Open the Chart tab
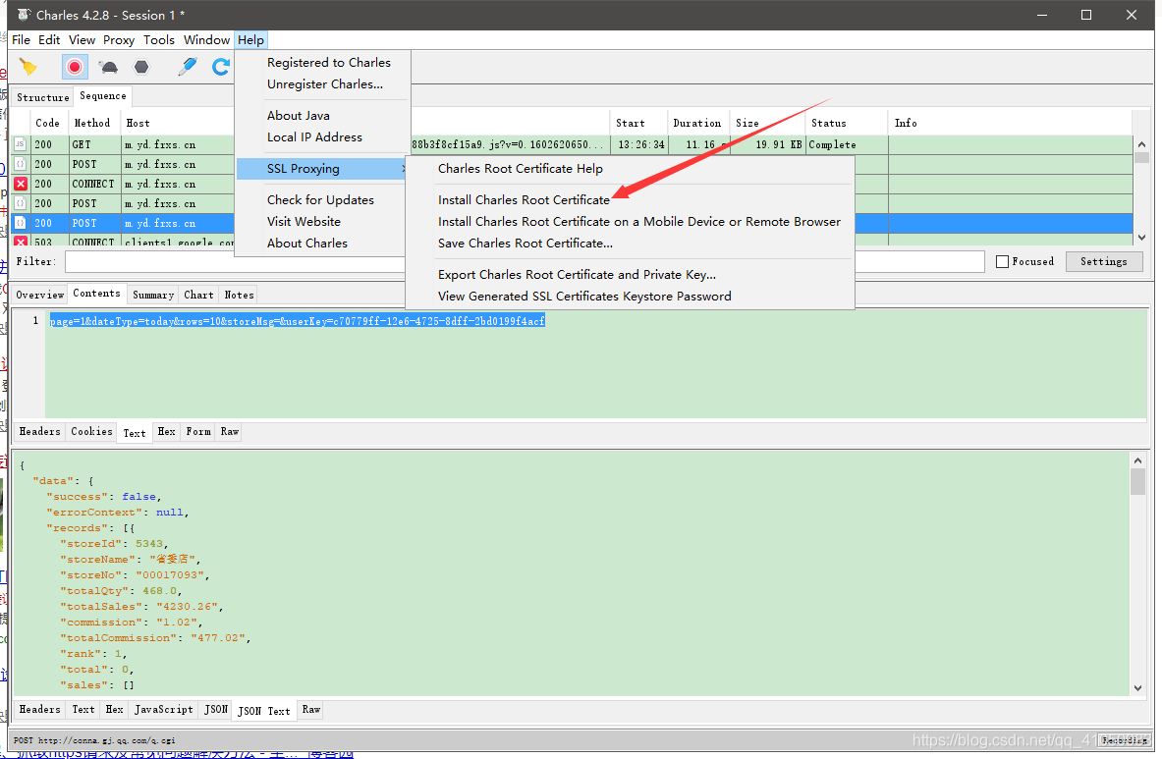 (x=198, y=295)
